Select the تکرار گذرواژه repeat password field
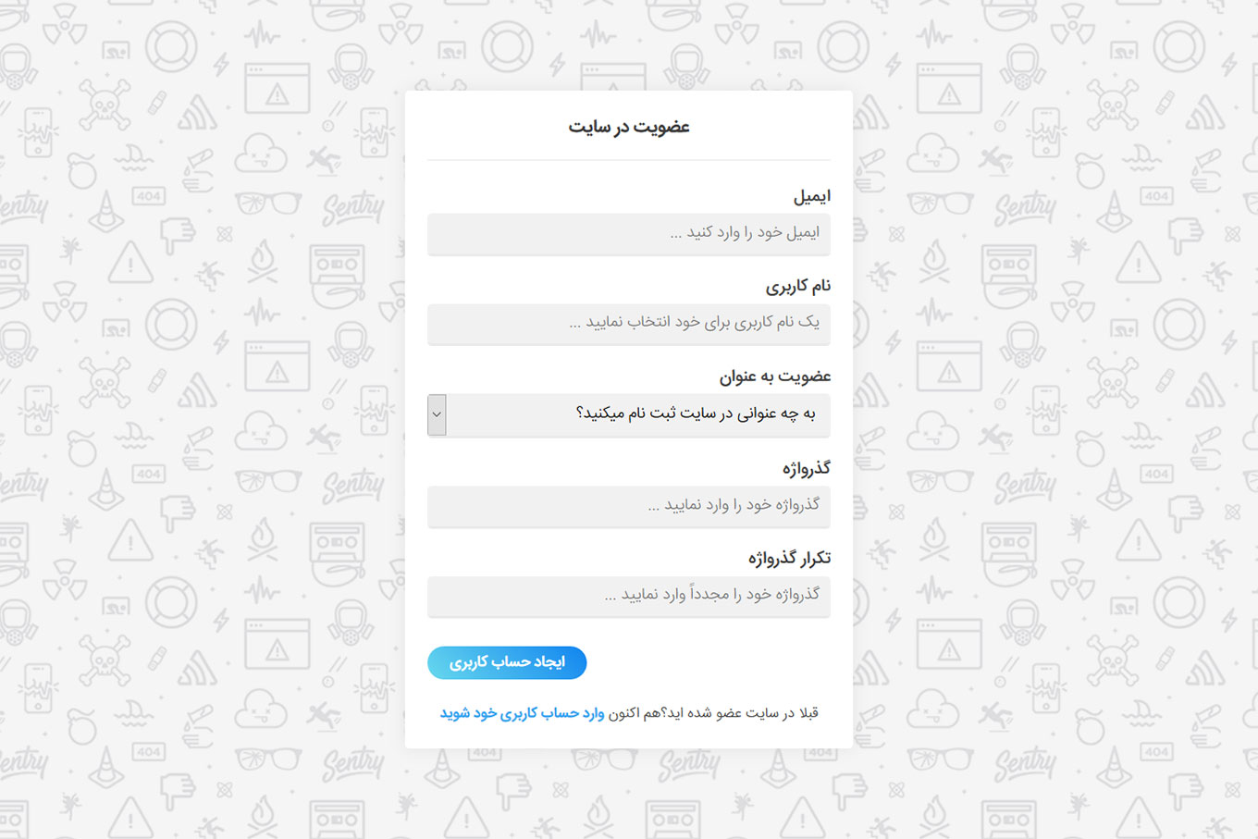The width and height of the screenshot is (1258, 839). coord(628,596)
